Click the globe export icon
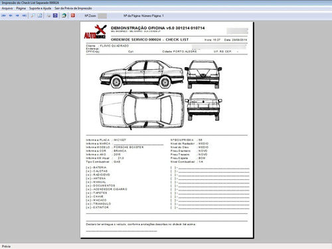 tap(64, 15)
